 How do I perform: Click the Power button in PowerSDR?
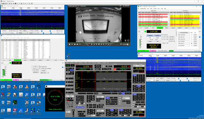click(x=68, y=65)
